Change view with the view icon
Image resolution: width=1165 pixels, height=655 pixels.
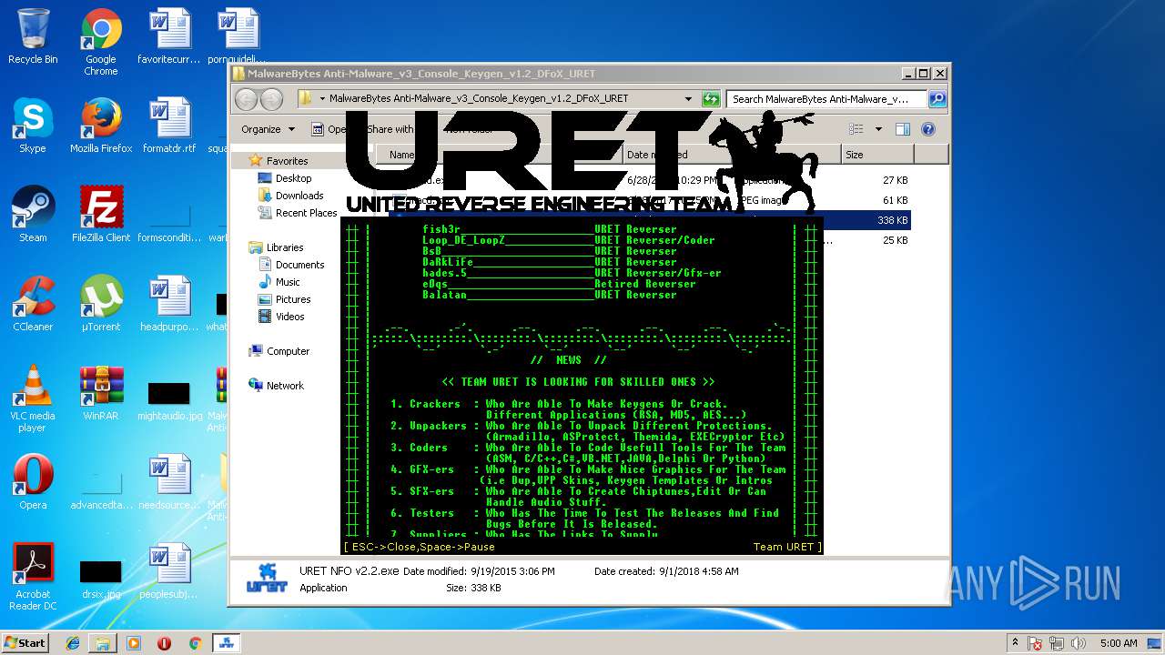(856, 129)
